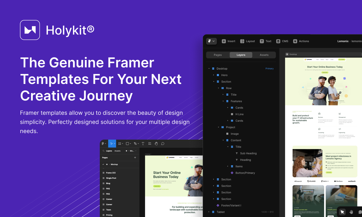Click Get Template button in Framer preview
The width and height of the screenshot is (362, 217).
(x=341, y=59)
